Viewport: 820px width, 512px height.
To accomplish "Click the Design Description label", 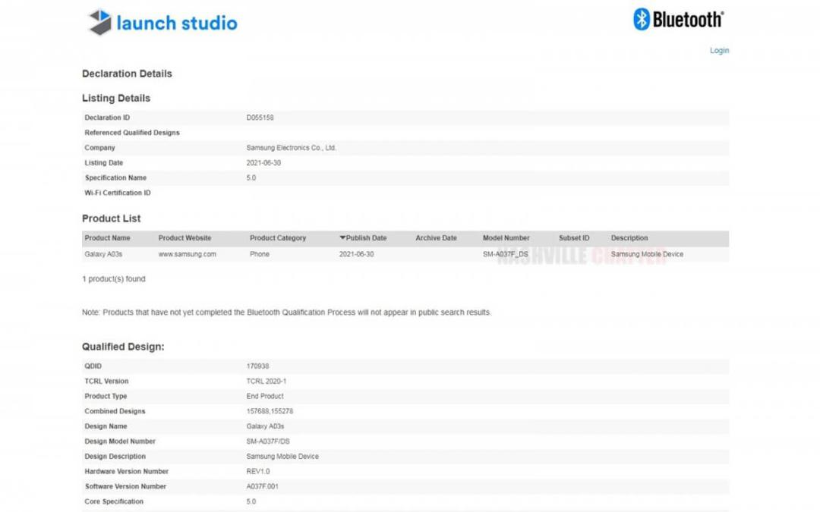I will (x=115, y=456).
